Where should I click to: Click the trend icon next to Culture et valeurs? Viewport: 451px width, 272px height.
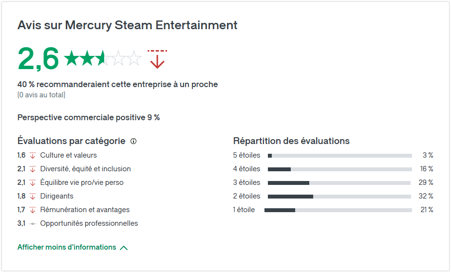point(33,155)
